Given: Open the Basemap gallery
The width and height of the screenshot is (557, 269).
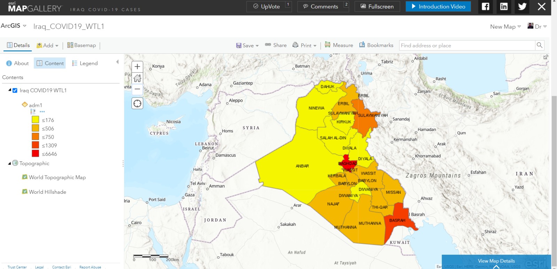Looking at the screenshot, I should pos(81,45).
